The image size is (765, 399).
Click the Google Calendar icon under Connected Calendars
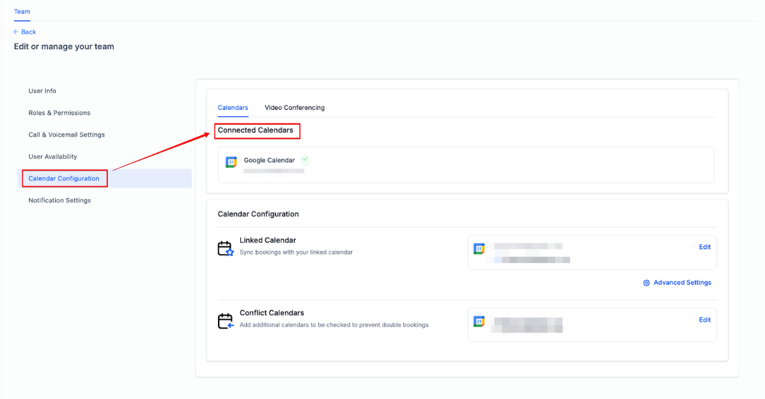pos(231,162)
